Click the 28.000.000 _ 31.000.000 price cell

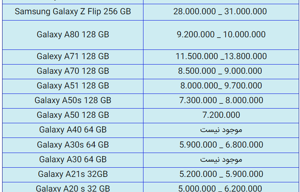[x=220, y=12]
